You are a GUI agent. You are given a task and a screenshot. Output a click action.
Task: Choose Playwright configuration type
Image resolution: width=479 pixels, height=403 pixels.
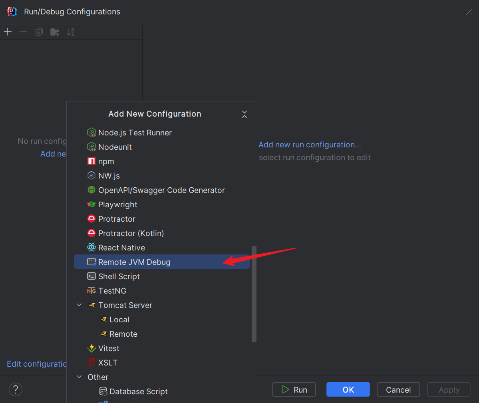(x=162, y=204)
